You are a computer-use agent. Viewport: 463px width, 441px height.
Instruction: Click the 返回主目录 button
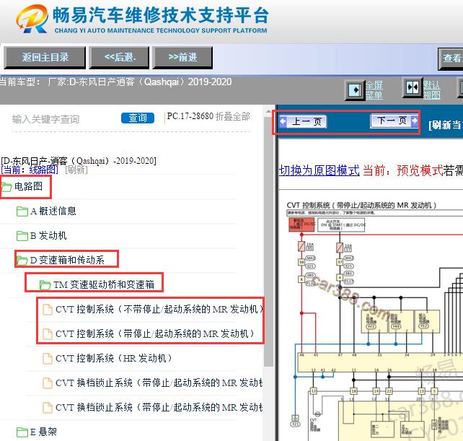45,57
